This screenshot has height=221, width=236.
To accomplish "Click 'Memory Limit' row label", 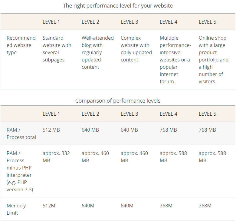I will (16, 209).
